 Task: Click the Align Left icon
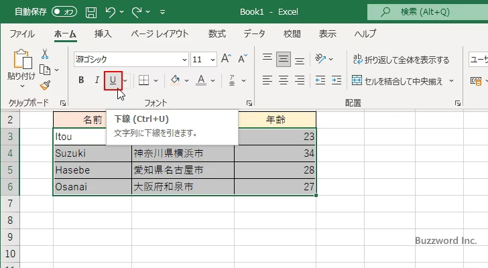point(267,80)
